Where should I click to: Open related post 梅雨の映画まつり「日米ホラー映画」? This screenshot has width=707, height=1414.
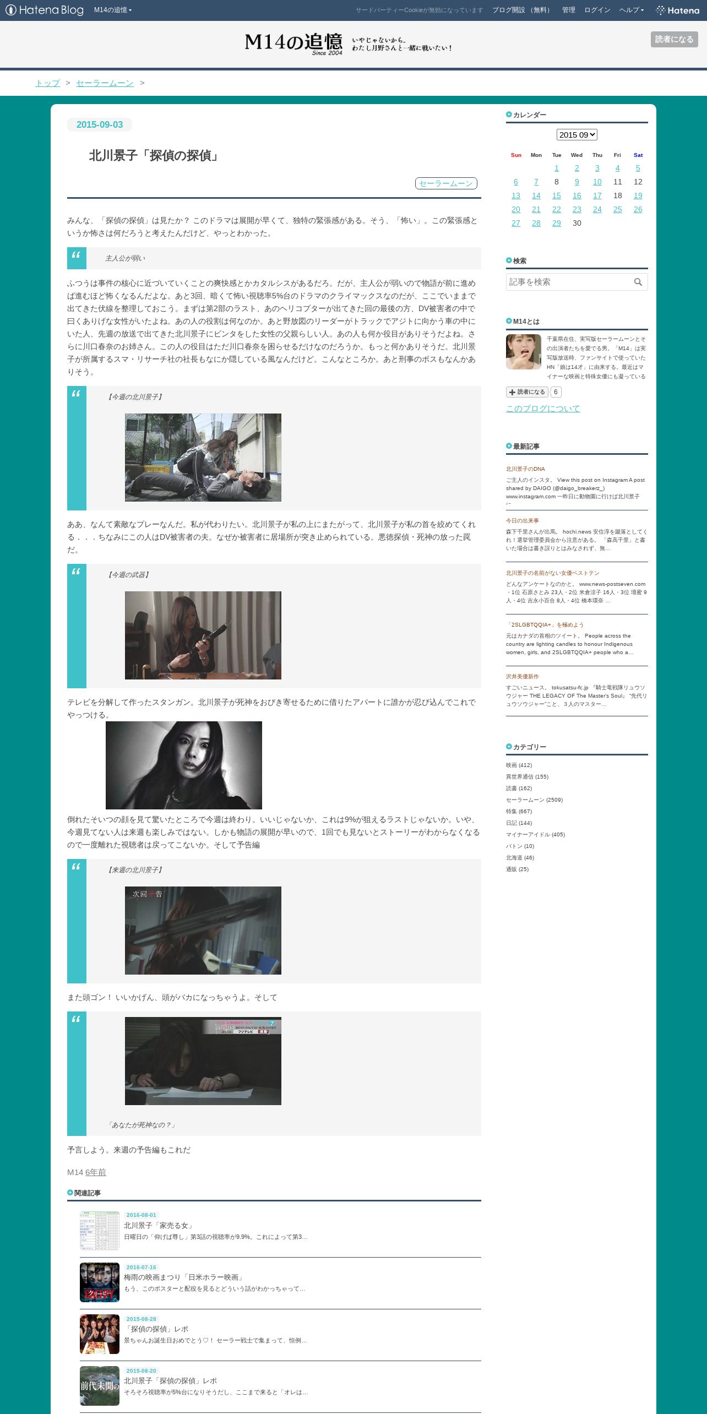(x=184, y=1277)
